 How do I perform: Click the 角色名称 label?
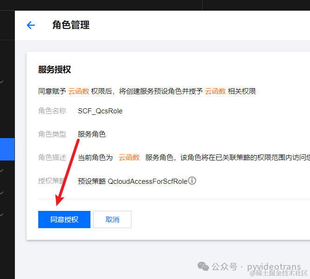(x=52, y=111)
